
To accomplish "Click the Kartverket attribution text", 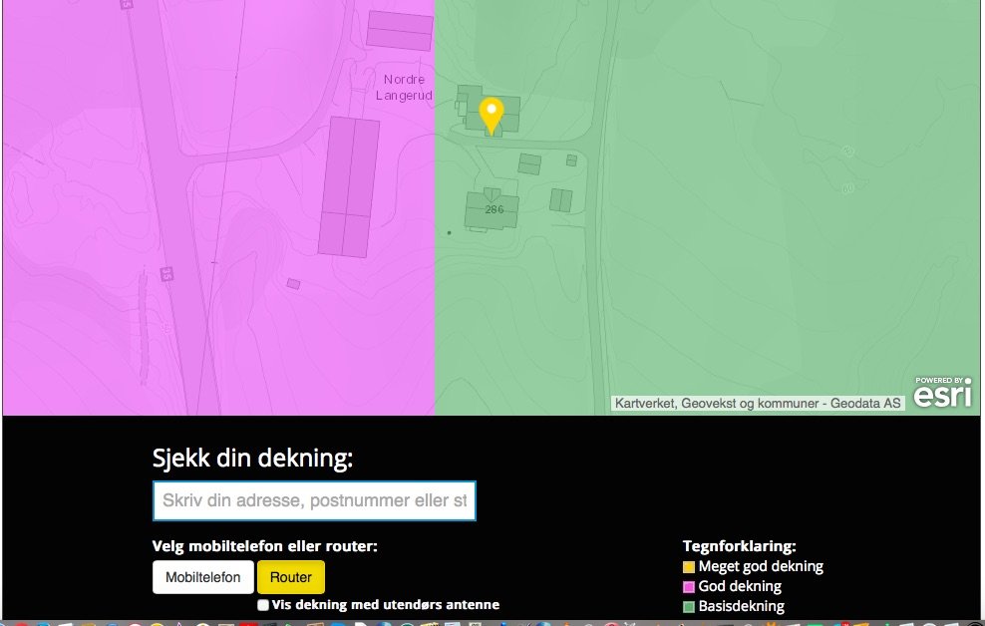I will click(x=758, y=403).
